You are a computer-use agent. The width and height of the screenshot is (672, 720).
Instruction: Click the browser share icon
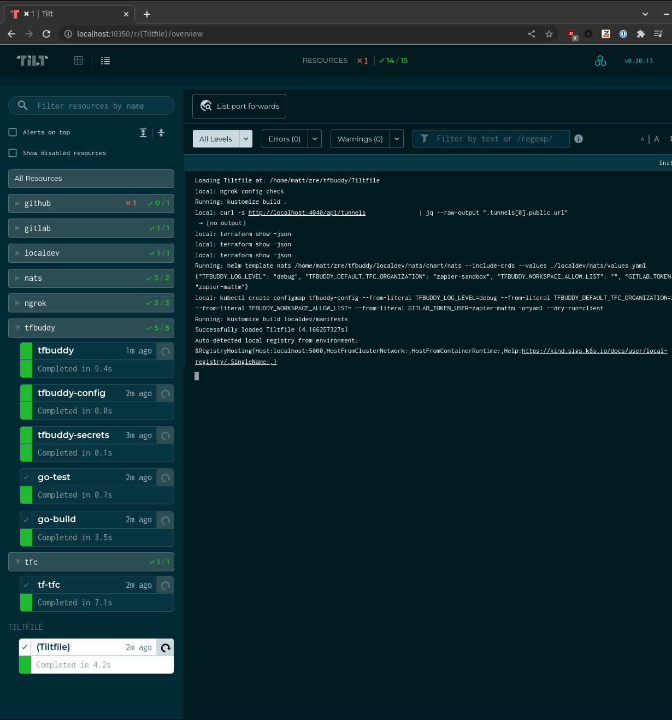(532, 34)
